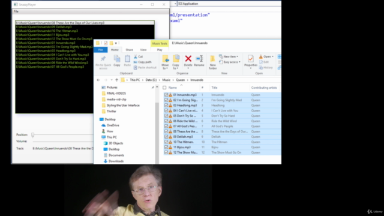Click Paste shortcut in Clipboard group
Image resolution: width=384 pixels, height=216 pixels.
(145, 68)
